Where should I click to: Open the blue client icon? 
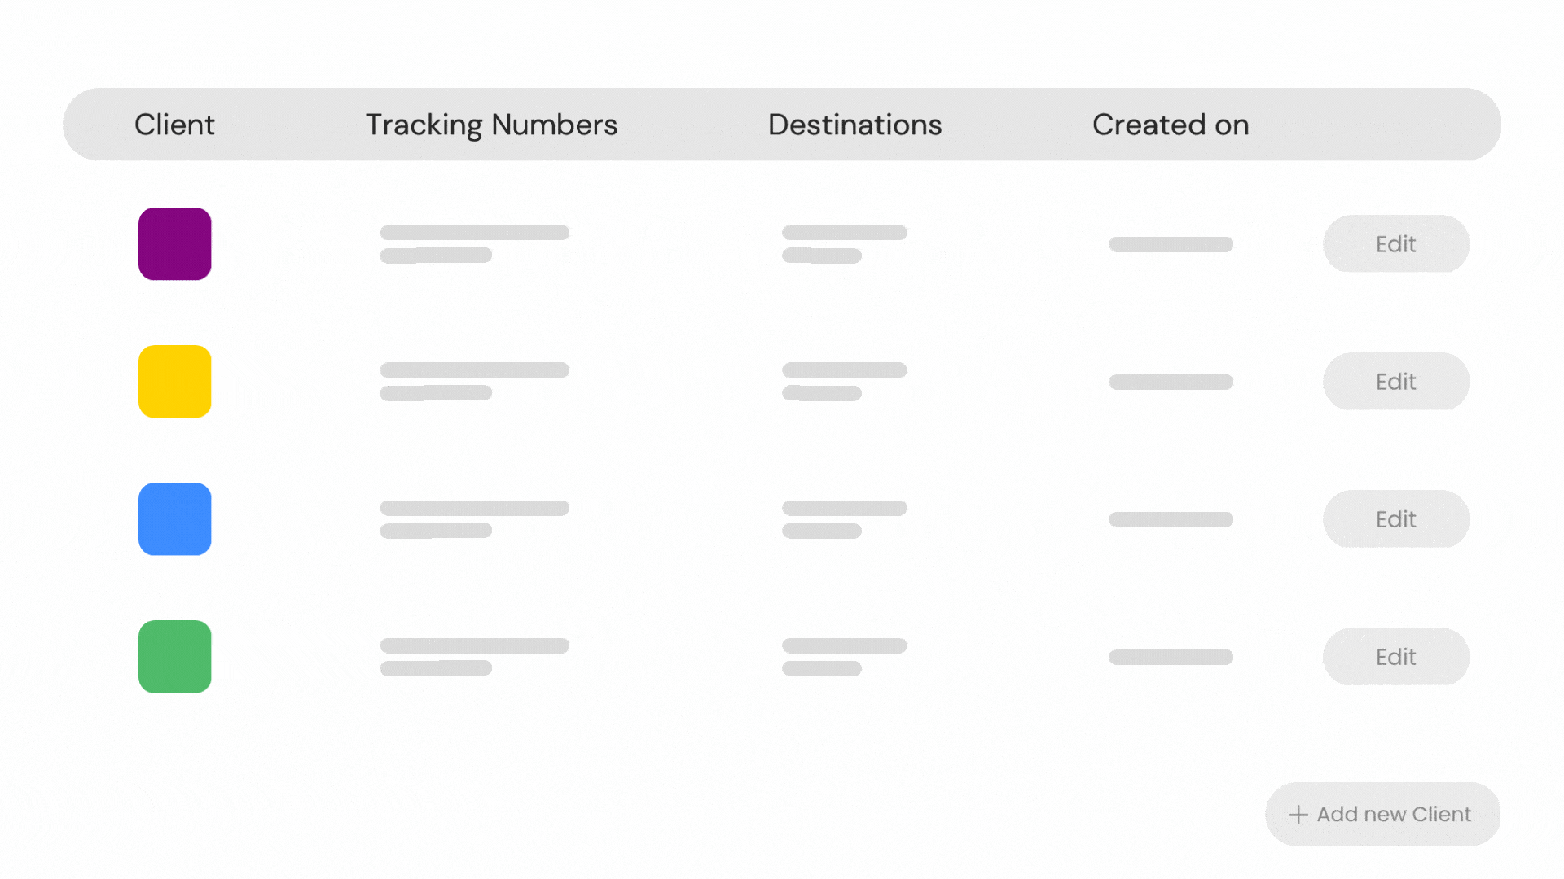click(174, 518)
